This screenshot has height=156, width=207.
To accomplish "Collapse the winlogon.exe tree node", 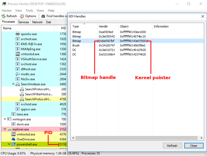I will pos(5,119).
